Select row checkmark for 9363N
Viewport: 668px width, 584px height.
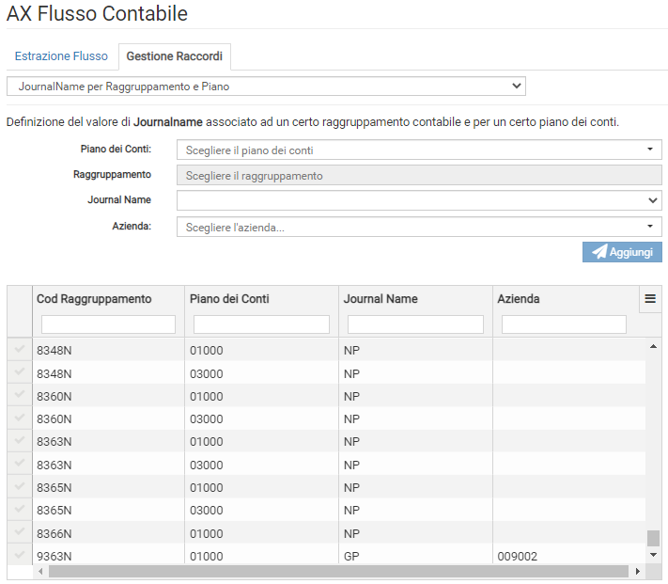[x=20, y=556]
